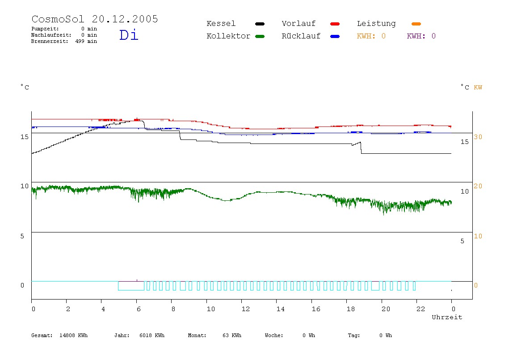Select hour '16' on the time axis
Screen dimensions: 513x363
click(x=316, y=309)
